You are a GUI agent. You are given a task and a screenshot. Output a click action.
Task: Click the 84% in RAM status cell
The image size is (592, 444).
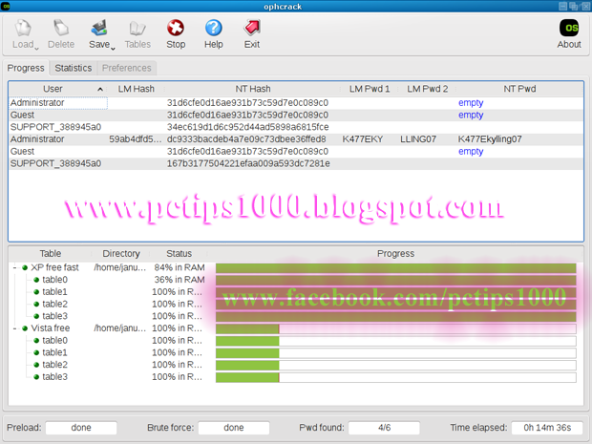179,267
